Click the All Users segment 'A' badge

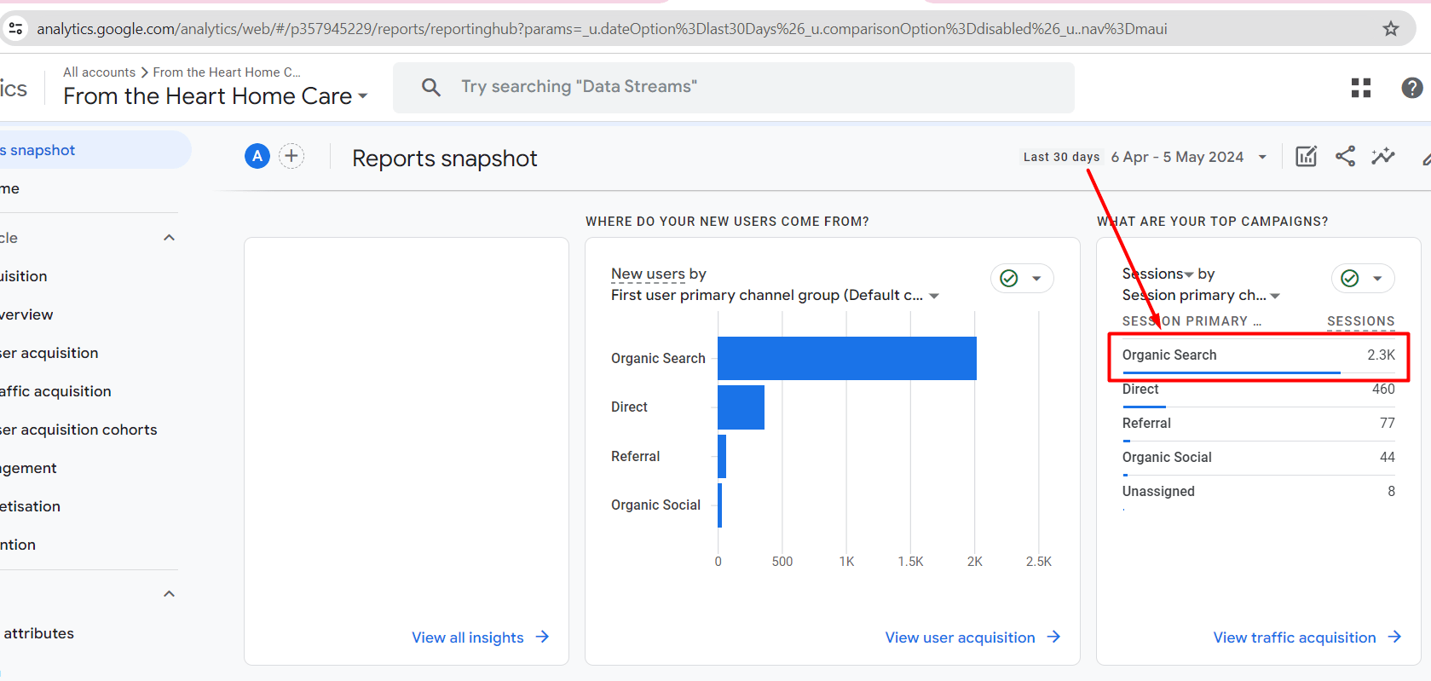257,156
